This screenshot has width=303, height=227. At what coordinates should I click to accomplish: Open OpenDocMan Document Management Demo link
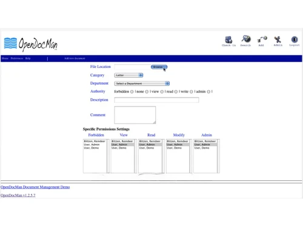pyautogui.click(x=35, y=187)
